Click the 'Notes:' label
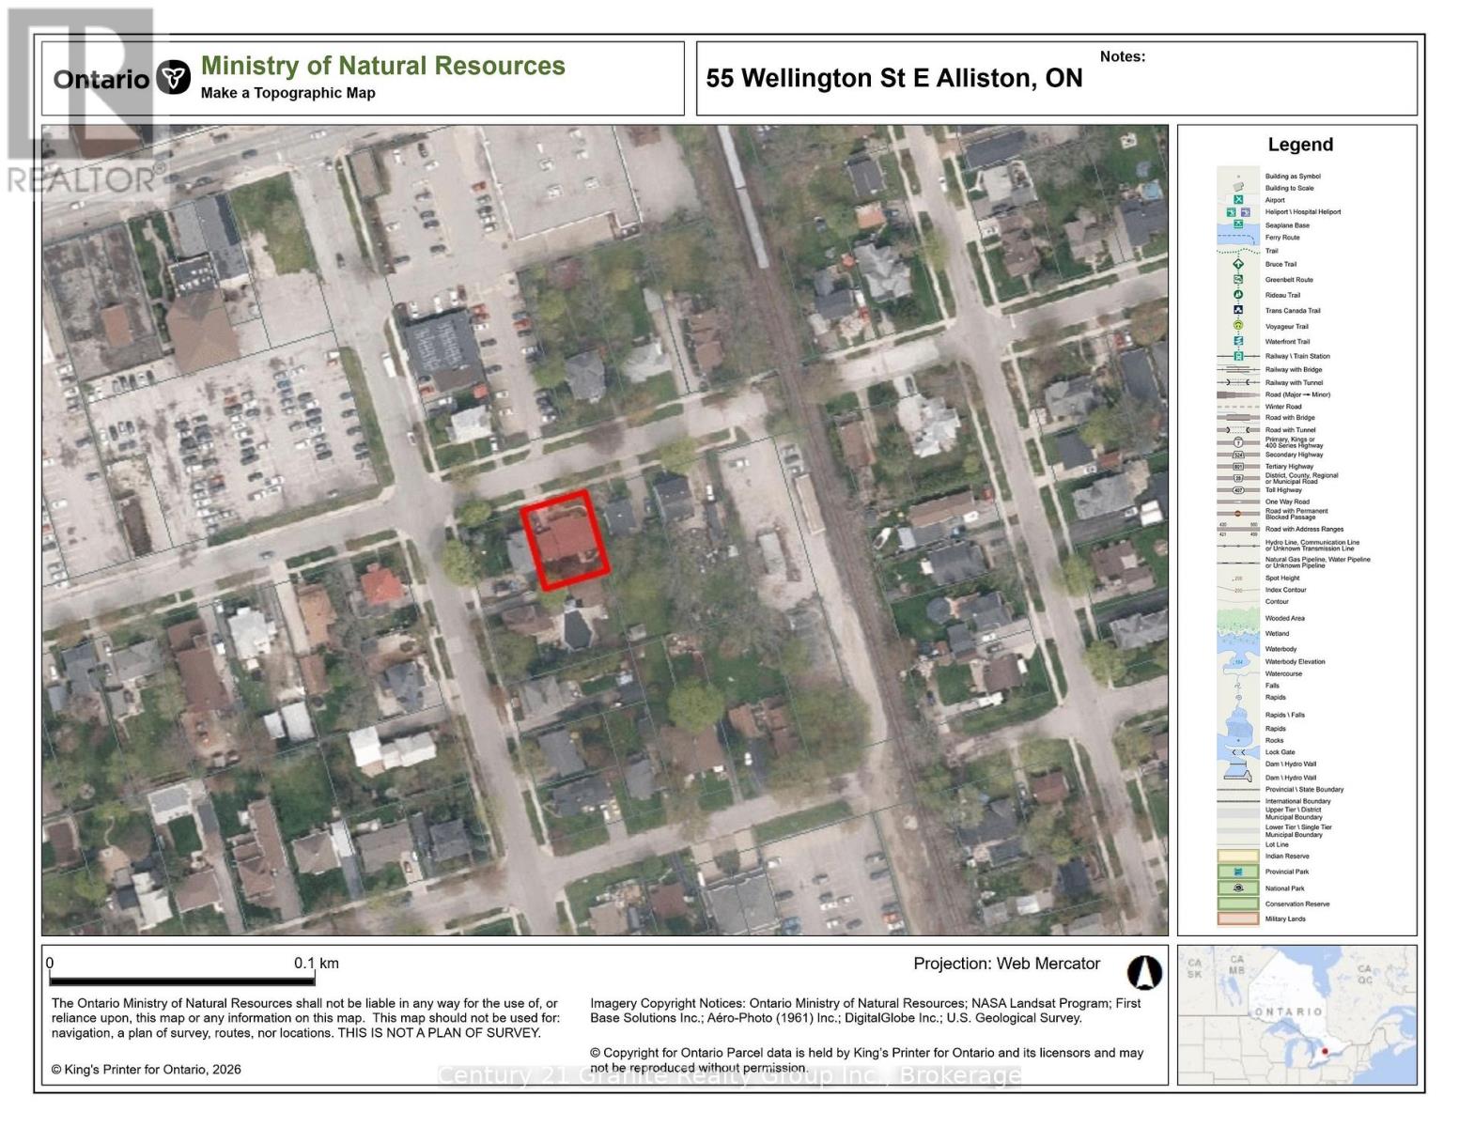1459x1127 pixels. 1123,56
